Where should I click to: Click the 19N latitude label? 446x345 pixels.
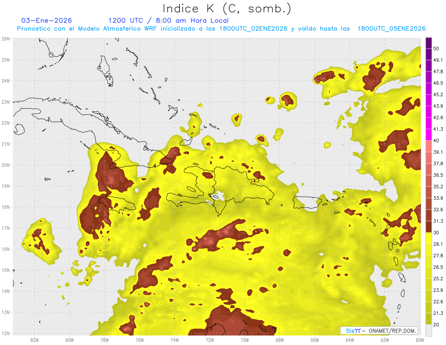(x=6, y=186)
